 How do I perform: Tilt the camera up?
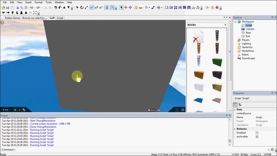(13, 13)
